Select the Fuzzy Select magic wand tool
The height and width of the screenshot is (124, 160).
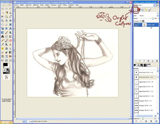tap(3, 13)
